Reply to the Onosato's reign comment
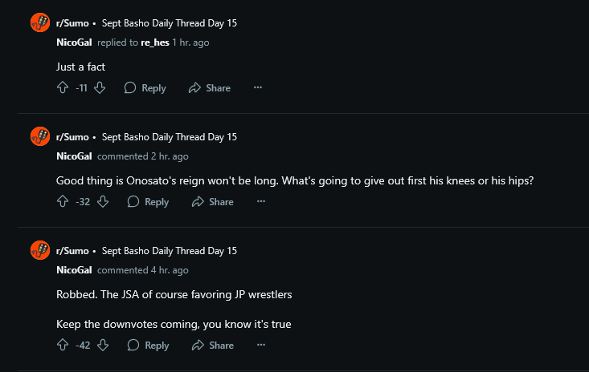589x372 pixels. click(x=148, y=202)
